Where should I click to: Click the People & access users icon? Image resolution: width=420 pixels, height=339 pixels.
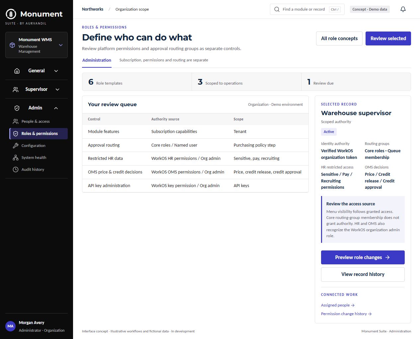(x=16, y=121)
